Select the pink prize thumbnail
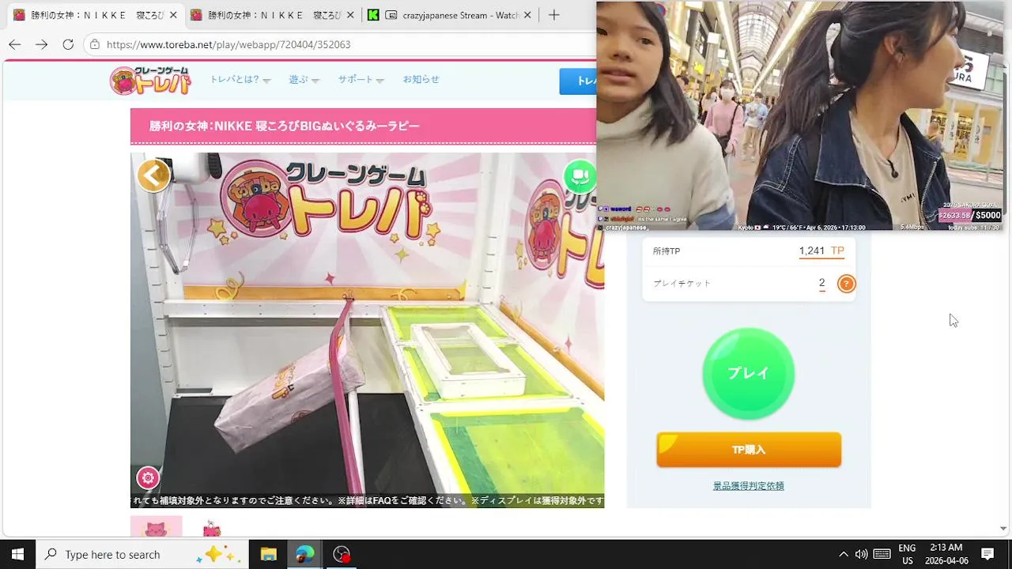The height and width of the screenshot is (569, 1012). click(x=156, y=526)
